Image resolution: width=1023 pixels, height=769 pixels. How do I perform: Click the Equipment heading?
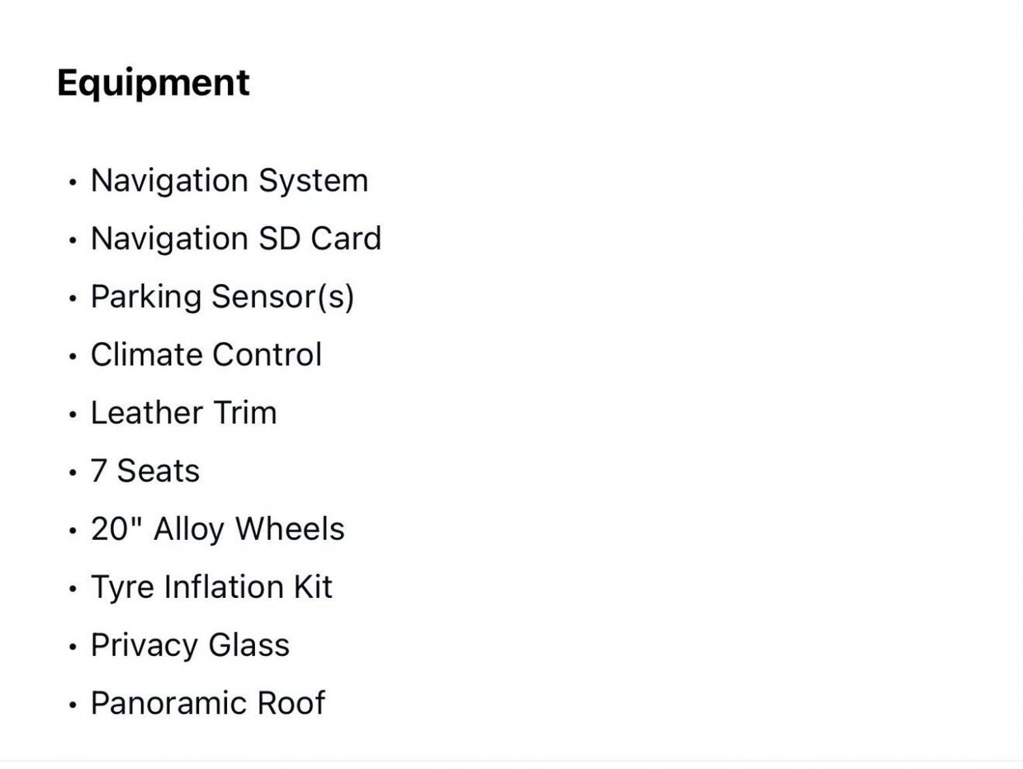pos(153,83)
